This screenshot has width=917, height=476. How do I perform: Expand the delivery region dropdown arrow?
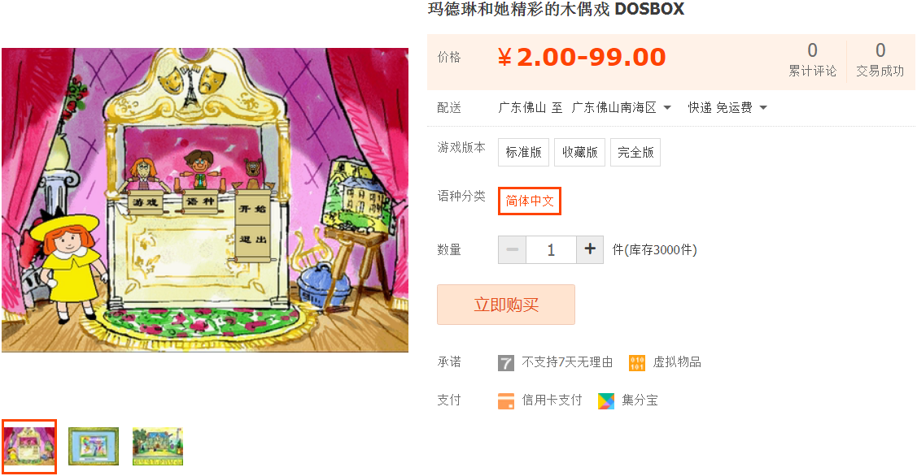pos(667,107)
